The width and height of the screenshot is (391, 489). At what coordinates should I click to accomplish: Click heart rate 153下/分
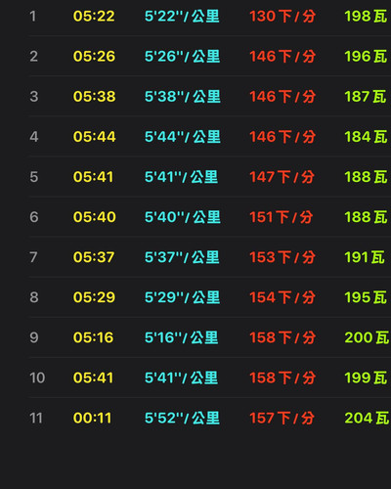click(x=282, y=257)
